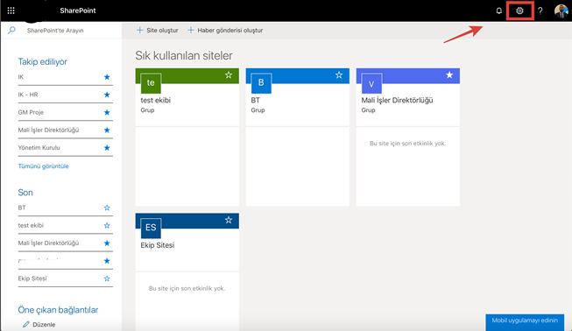Open the settings gear
This screenshot has height=331, width=572.
(519, 11)
